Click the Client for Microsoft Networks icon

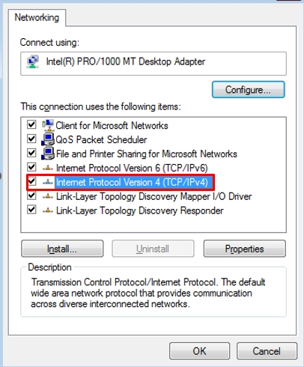[48, 125]
